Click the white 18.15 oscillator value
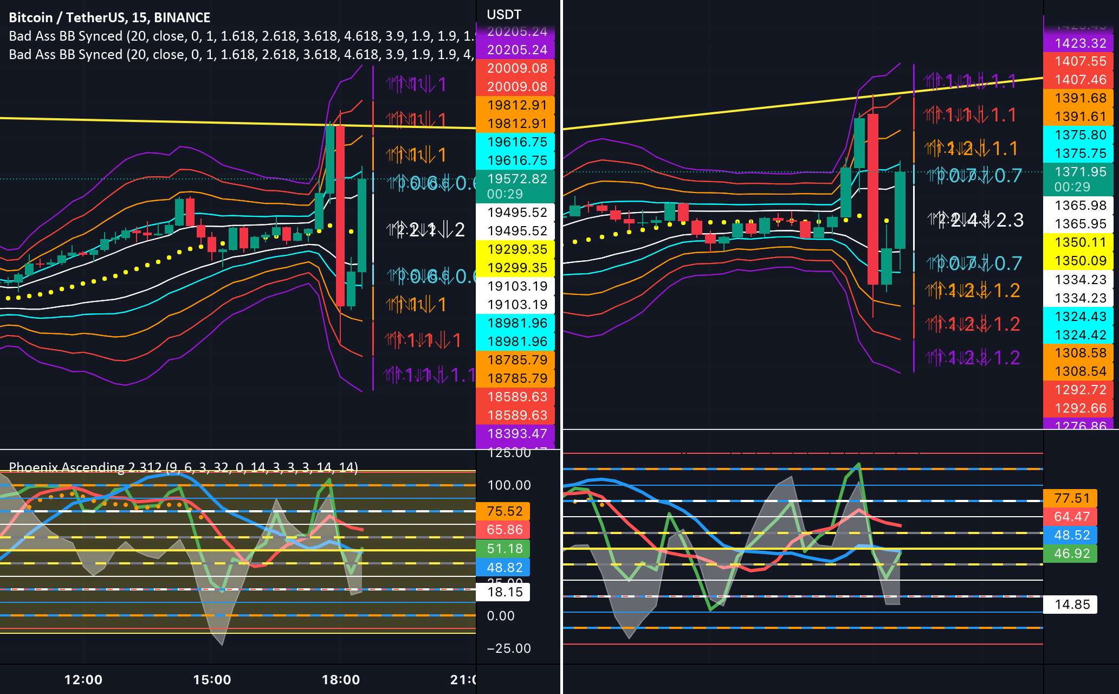The width and height of the screenshot is (1119, 694). tap(503, 592)
